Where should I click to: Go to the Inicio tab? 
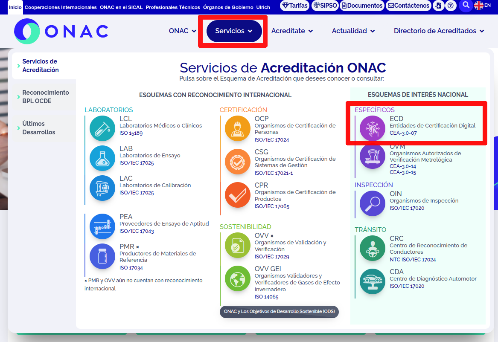(x=15, y=7)
